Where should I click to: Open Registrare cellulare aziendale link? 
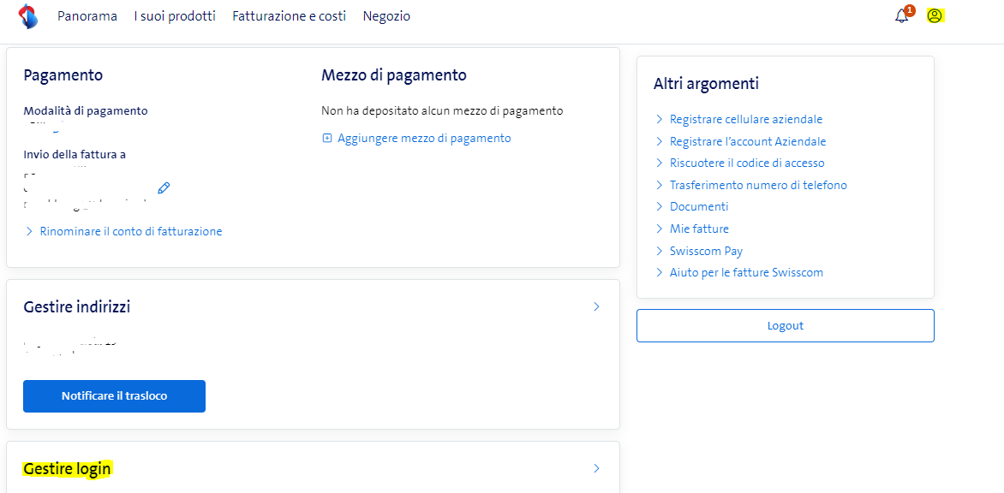pos(745,120)
